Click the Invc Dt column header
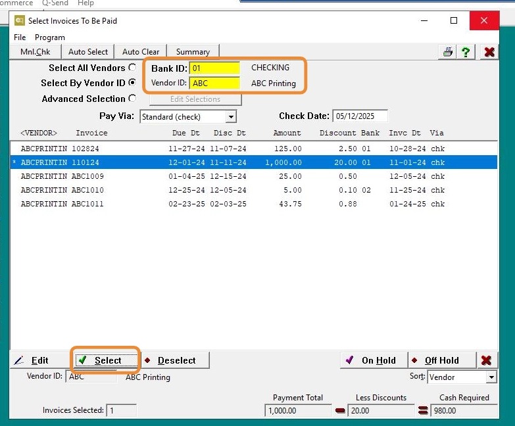515x426 pixels. (405, 133)
